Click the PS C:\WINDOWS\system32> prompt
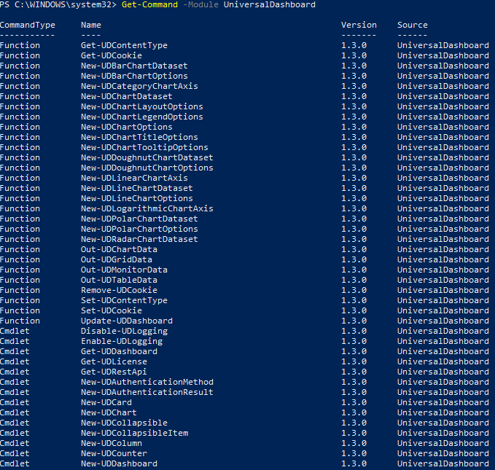 [x=58, y=4]
